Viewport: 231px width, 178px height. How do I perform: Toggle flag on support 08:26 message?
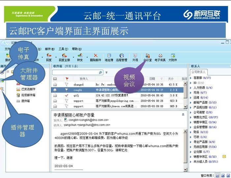(67, 101)
